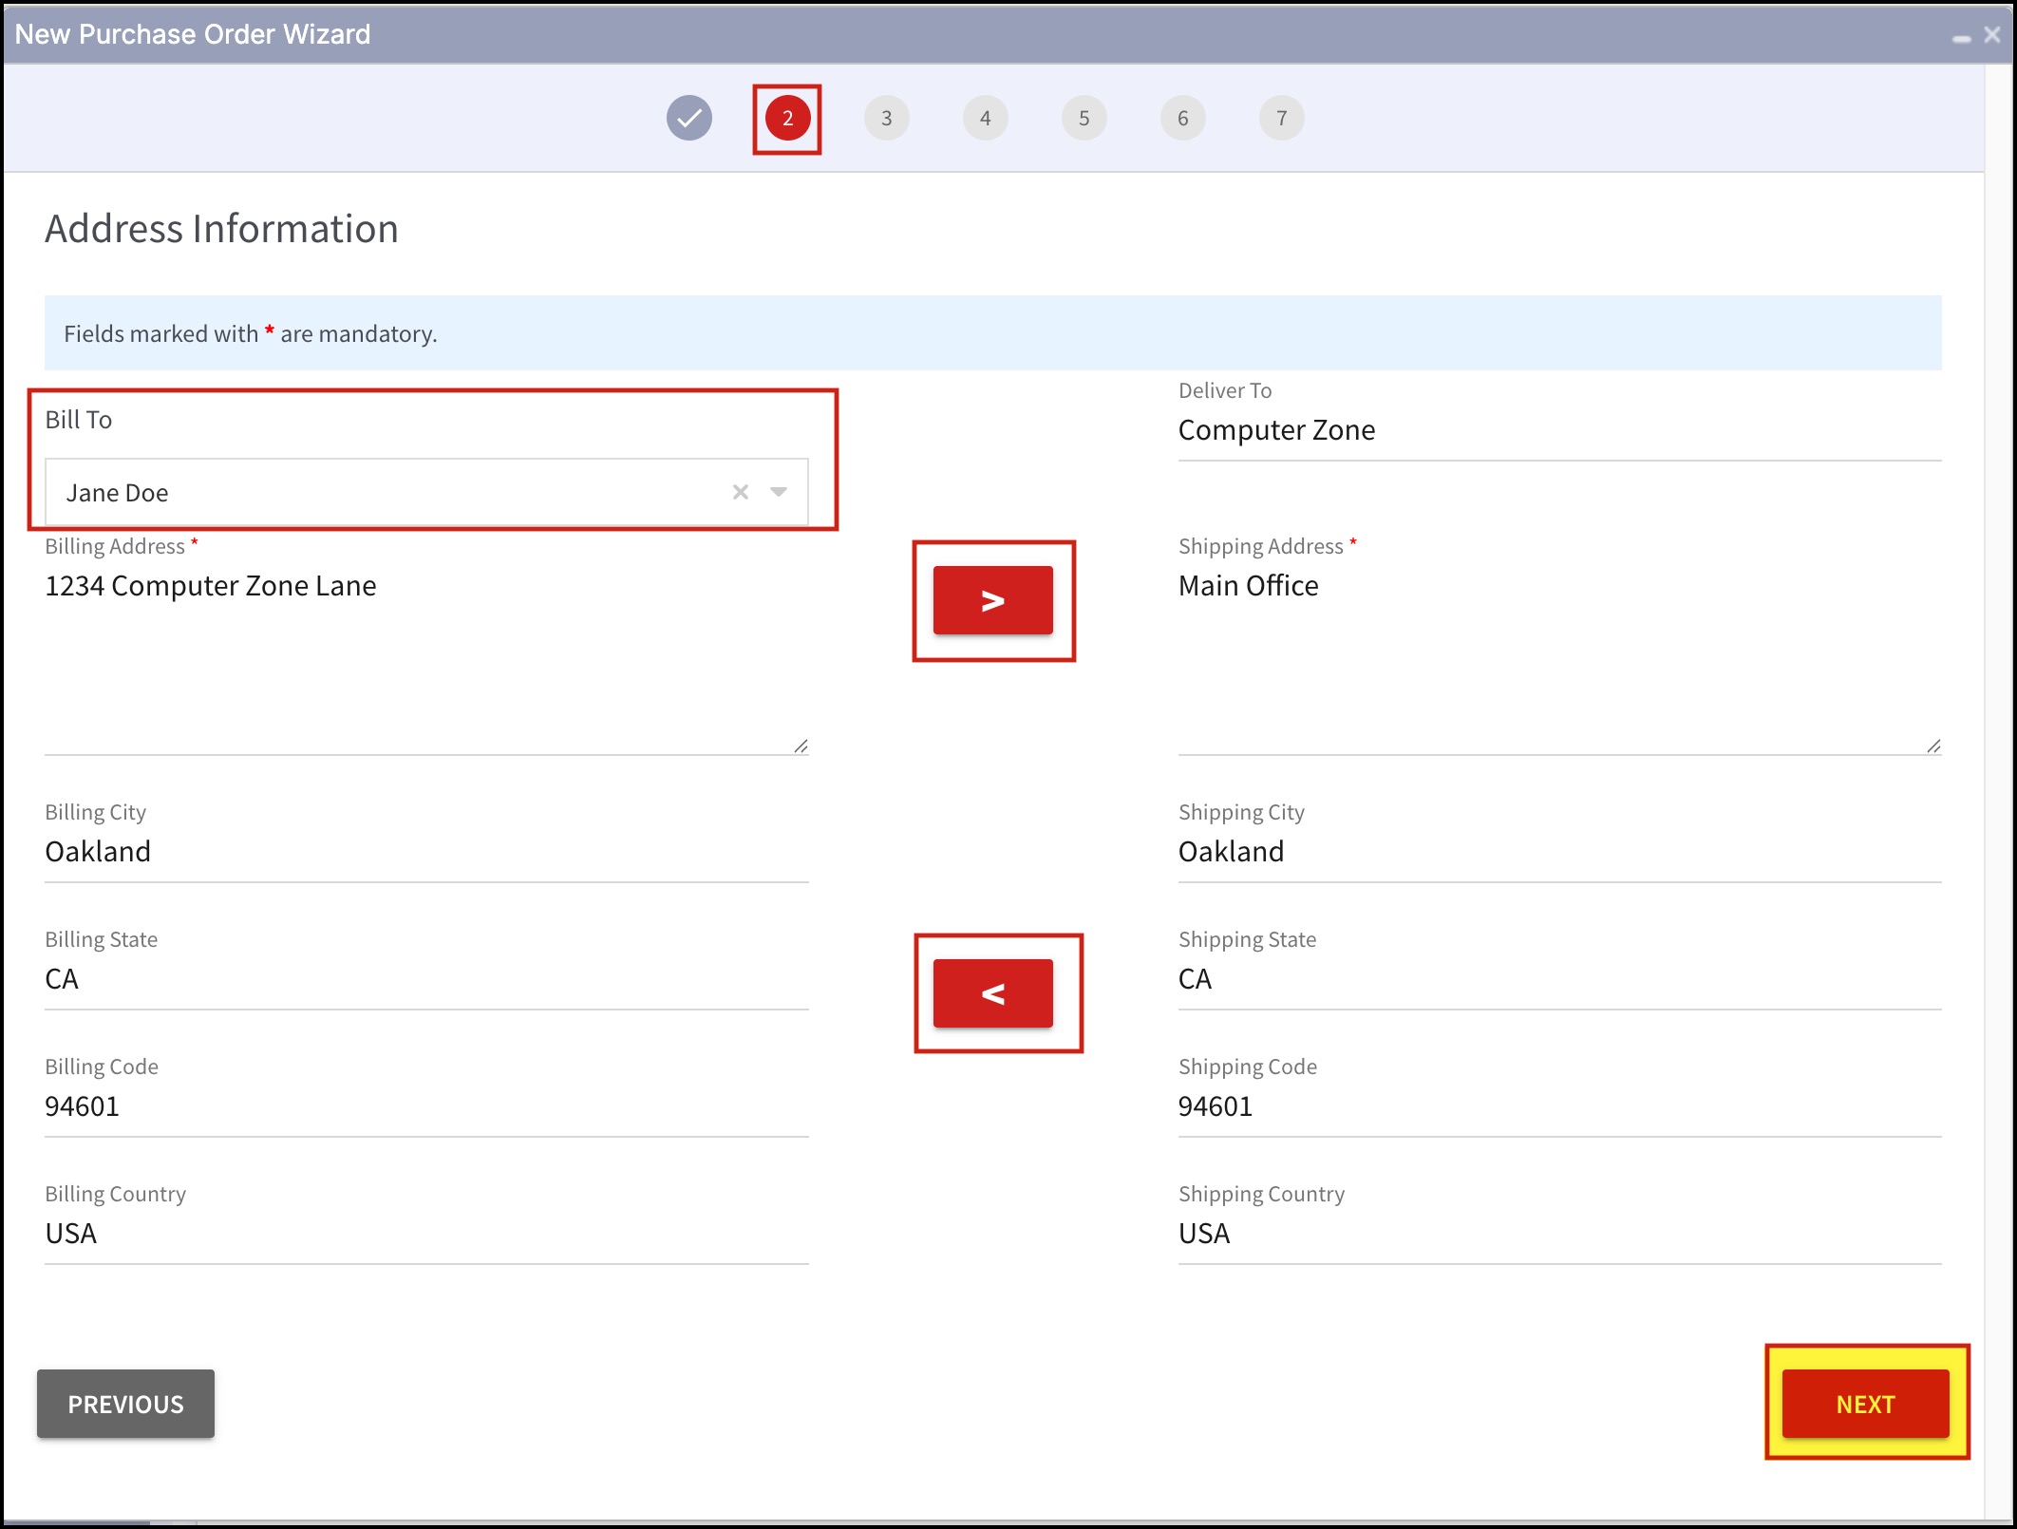The width and height of the screenshot is (2017, 1529).
Task: Open wizard step 7 circle
Action: tap(1281, 118)
